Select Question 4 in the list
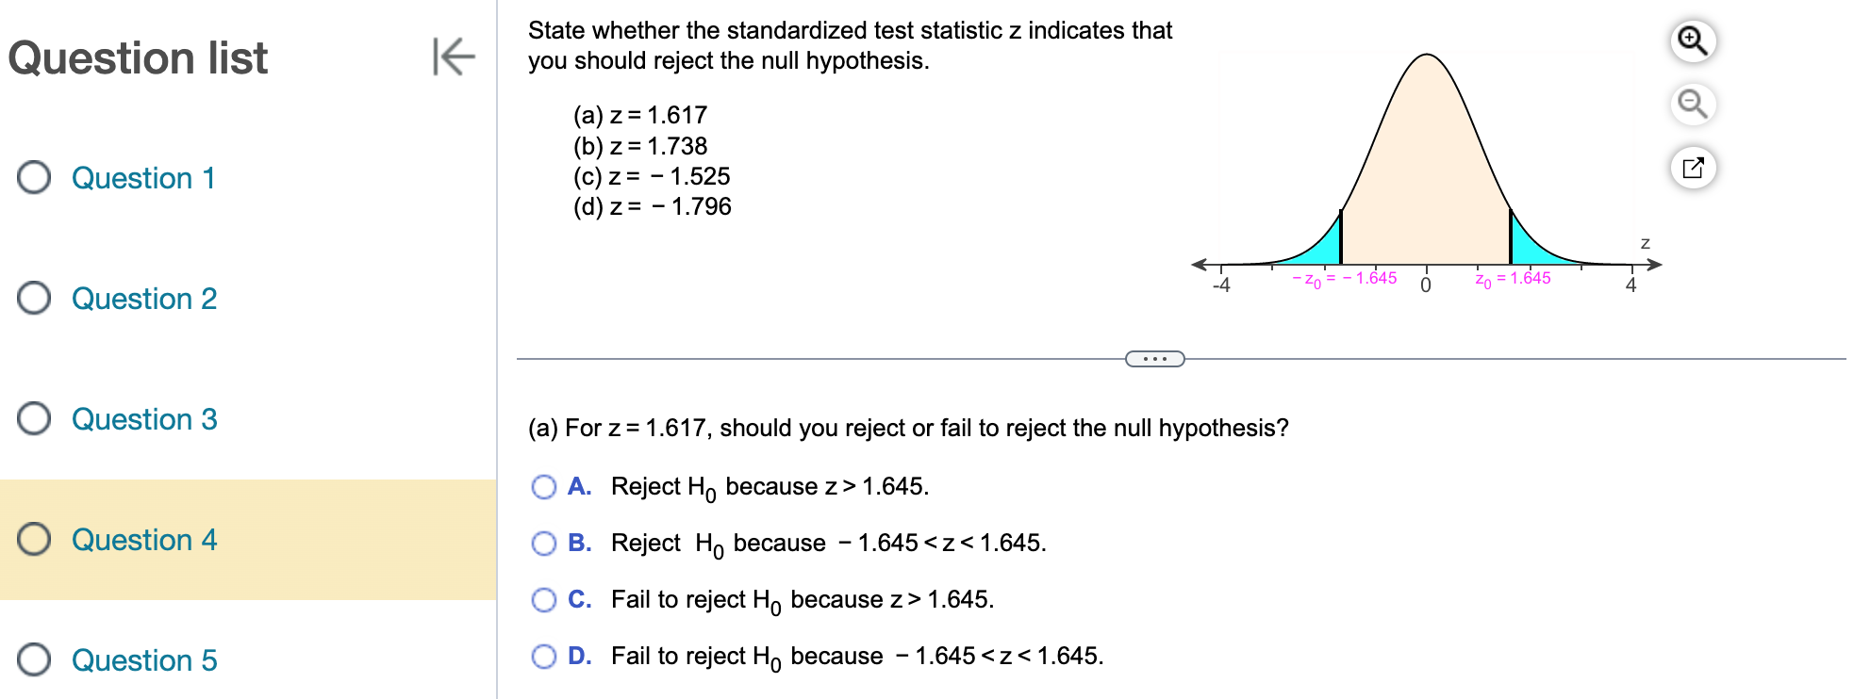The image size is (1854, 699). click(144, 540)
